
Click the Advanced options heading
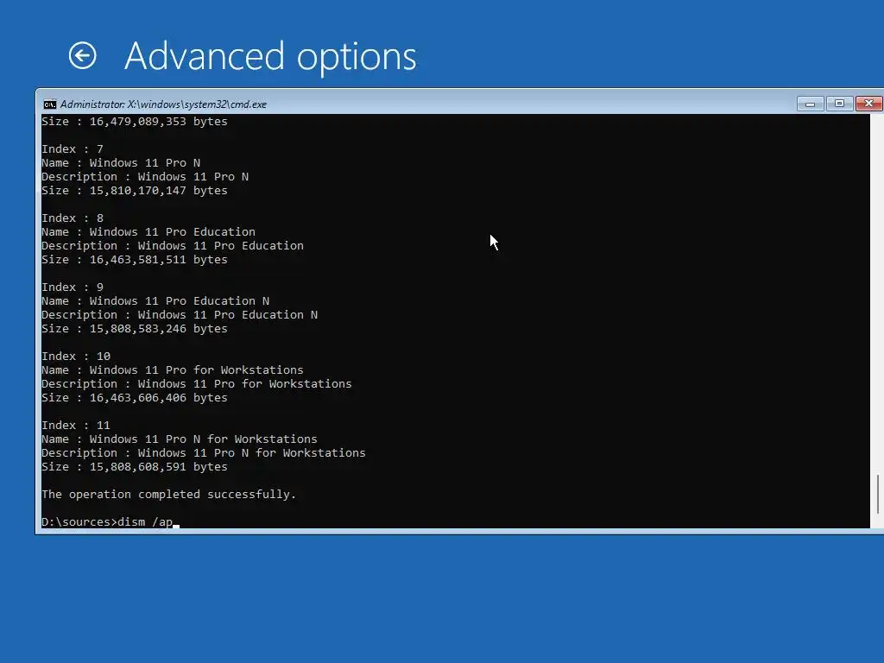tap(270, 57)
